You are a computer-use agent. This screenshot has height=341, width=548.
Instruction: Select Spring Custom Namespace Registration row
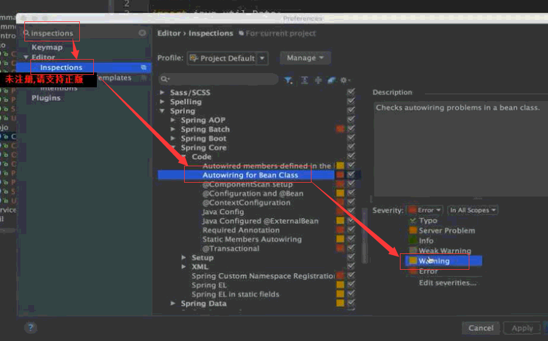(263, 276)
